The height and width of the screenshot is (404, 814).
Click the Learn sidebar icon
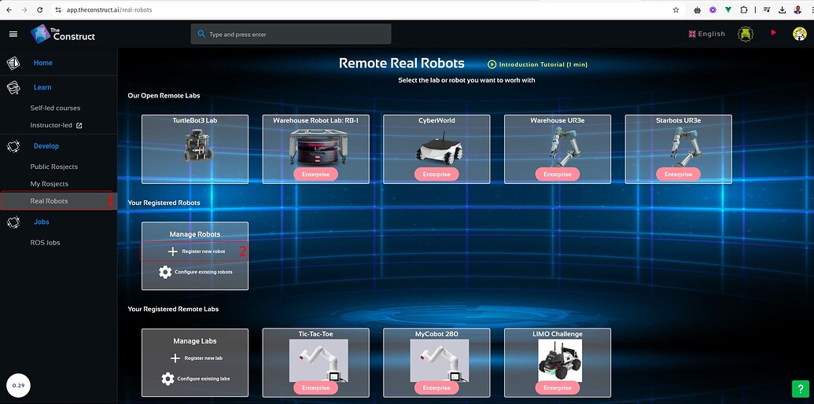point(13,87)
